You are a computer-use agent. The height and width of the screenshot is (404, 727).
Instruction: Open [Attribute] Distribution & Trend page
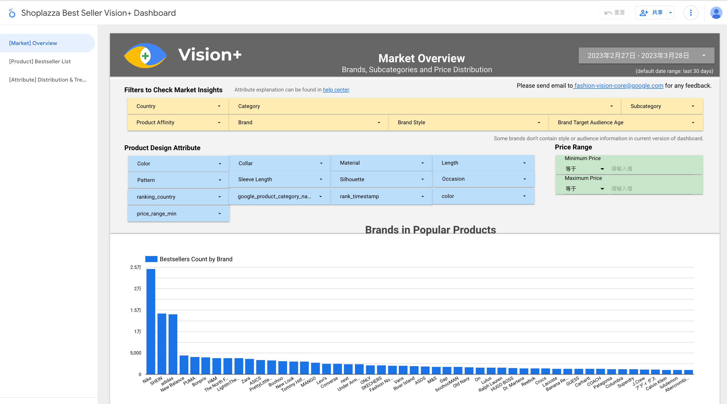coord(47,80)
